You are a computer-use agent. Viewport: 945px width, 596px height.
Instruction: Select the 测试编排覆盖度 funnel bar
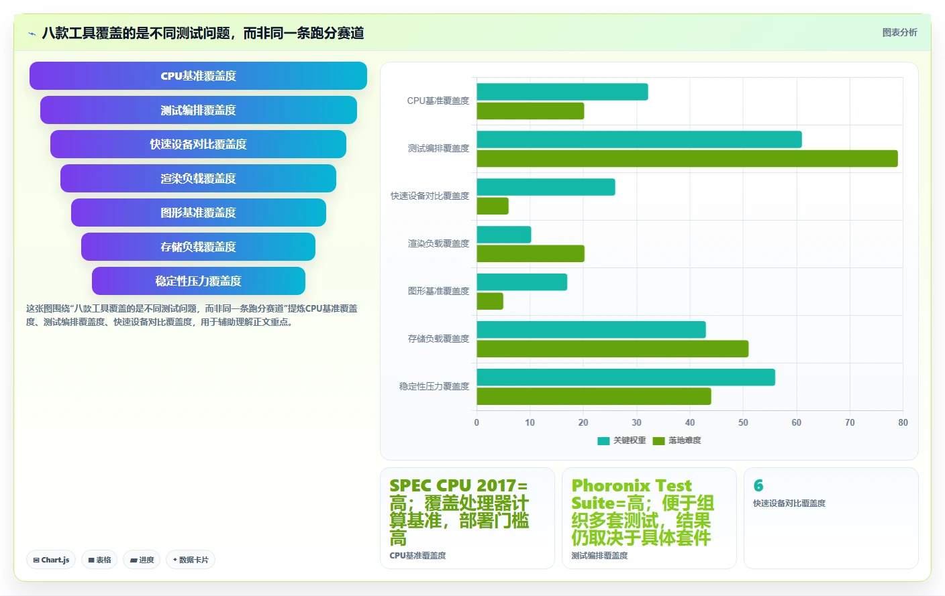(x=198, y=110)
